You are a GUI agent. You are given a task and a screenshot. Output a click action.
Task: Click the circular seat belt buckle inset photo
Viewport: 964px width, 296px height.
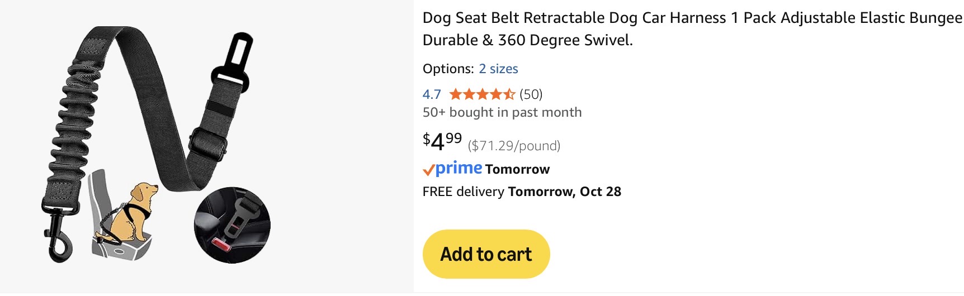[232, 225]
